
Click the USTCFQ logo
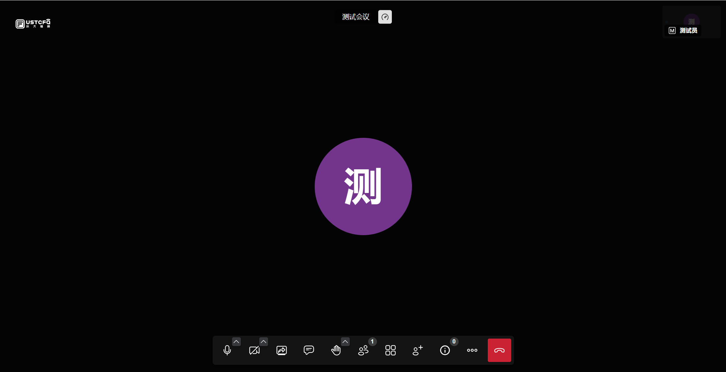click(33, 24)
